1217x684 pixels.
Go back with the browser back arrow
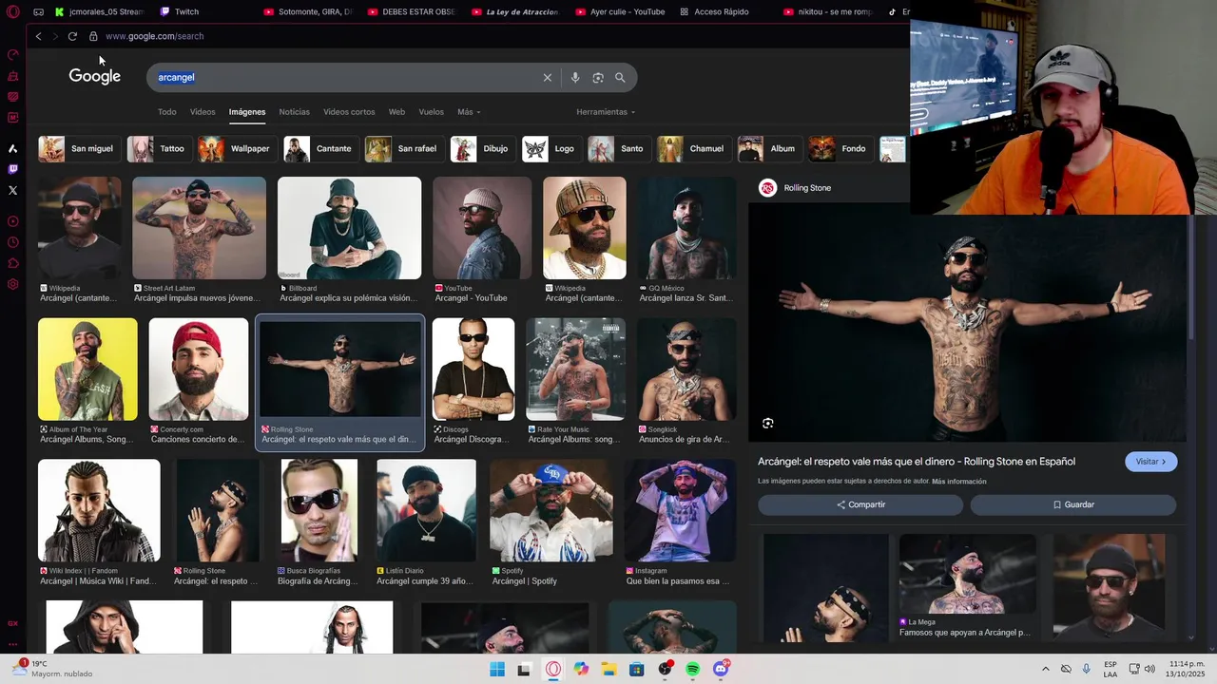click(38, 36)
